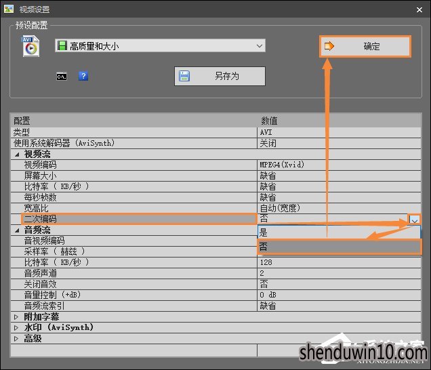Expand the 高级 section

click(x=16, y=339)
